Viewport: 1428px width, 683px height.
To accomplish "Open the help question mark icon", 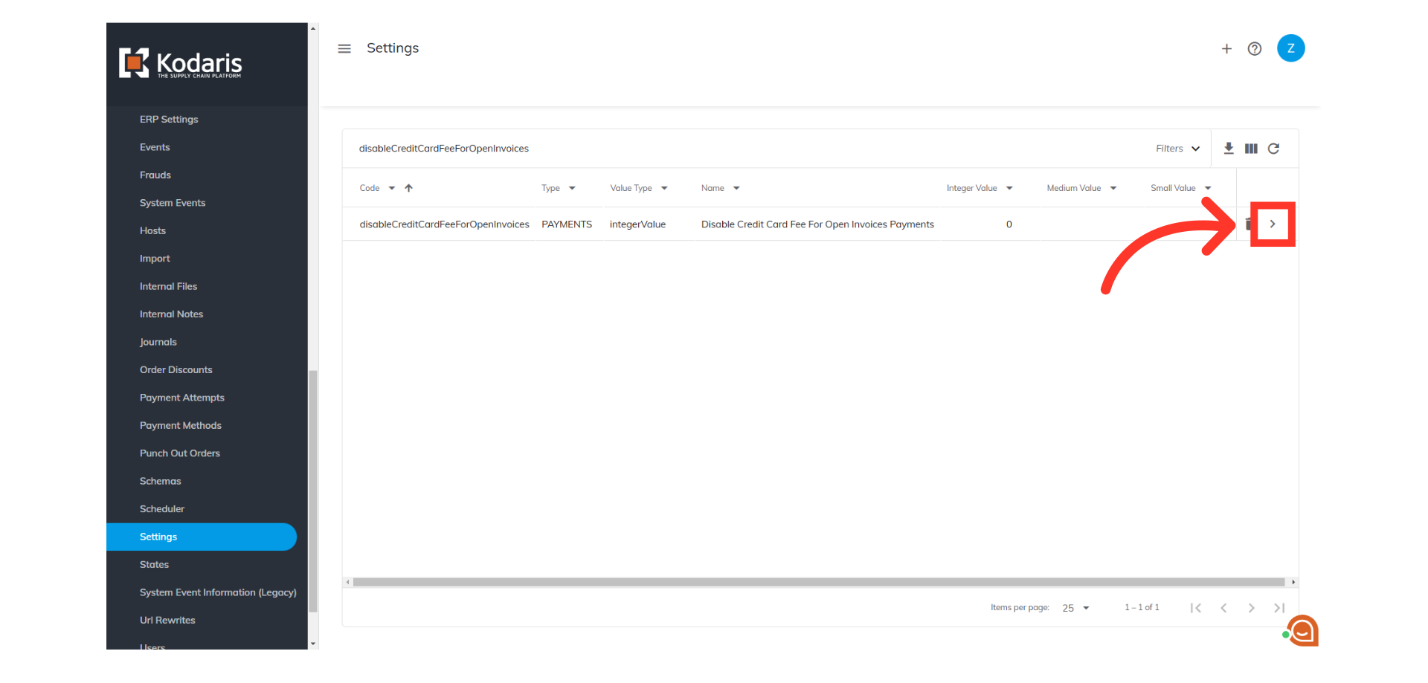I will [x=1255, y=48].
